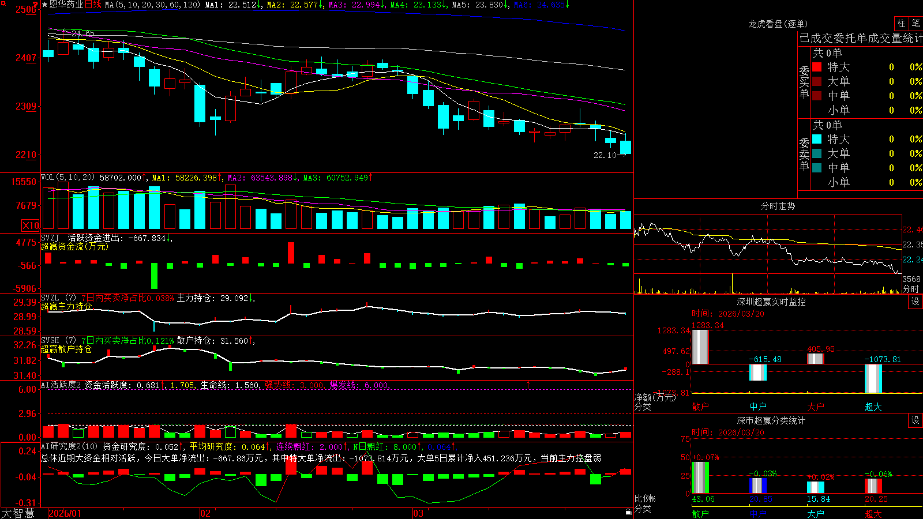
Task: Click the ×10 volume scale box
Action: 31,225
